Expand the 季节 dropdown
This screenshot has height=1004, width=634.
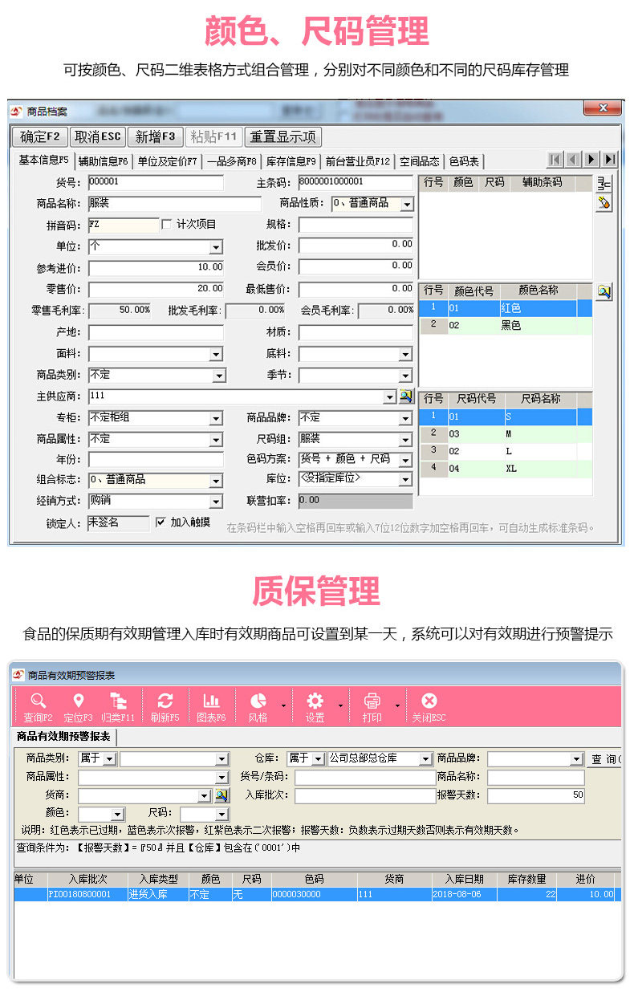[406, 376]
